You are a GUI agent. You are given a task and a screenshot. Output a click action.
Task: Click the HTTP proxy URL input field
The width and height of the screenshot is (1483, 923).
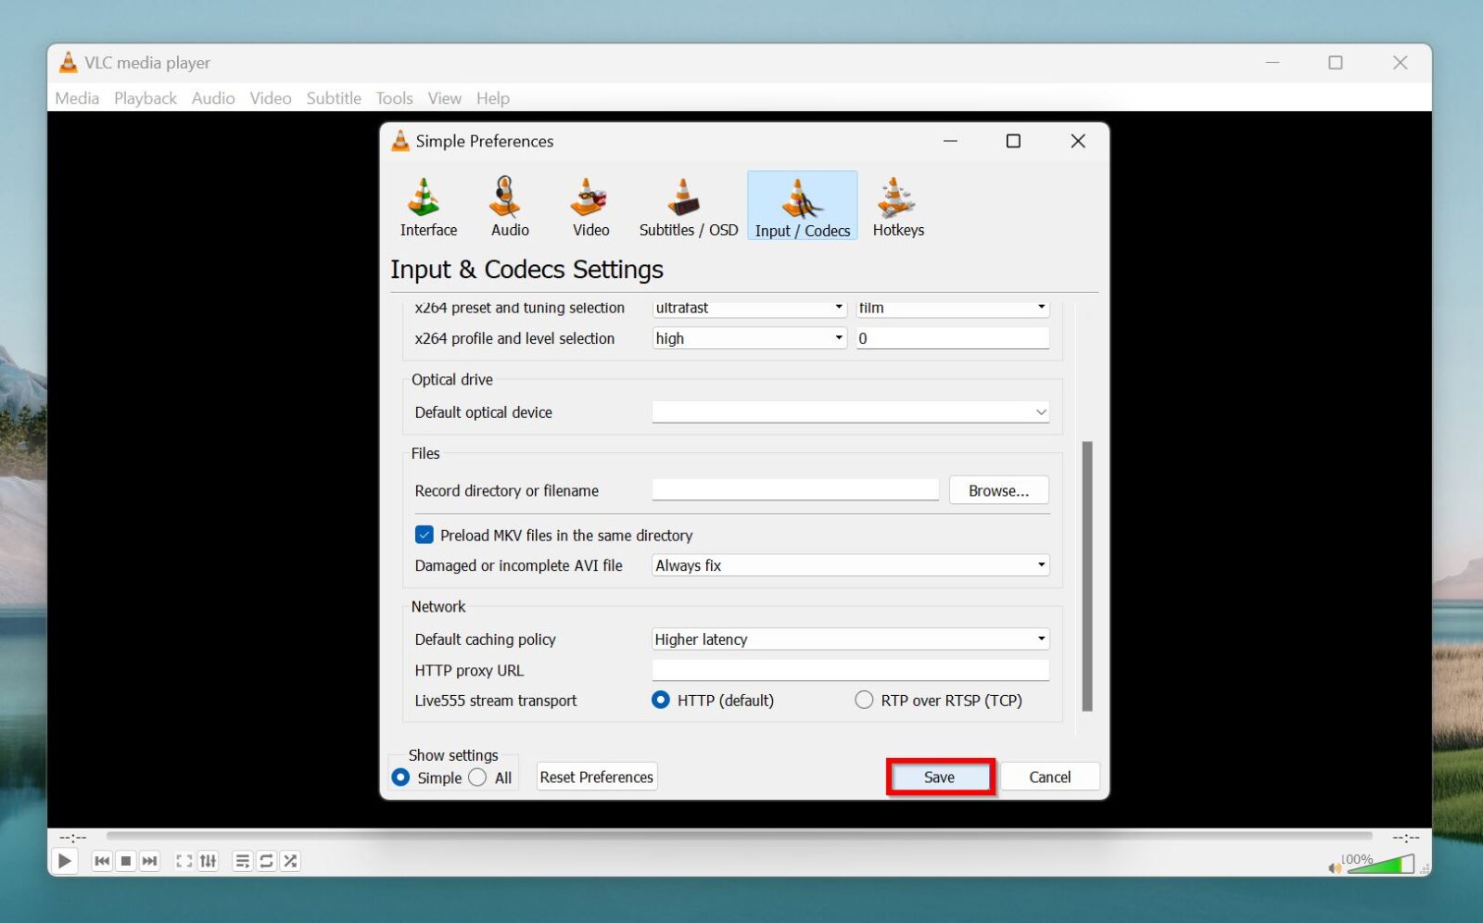click(x=848, y=669)
